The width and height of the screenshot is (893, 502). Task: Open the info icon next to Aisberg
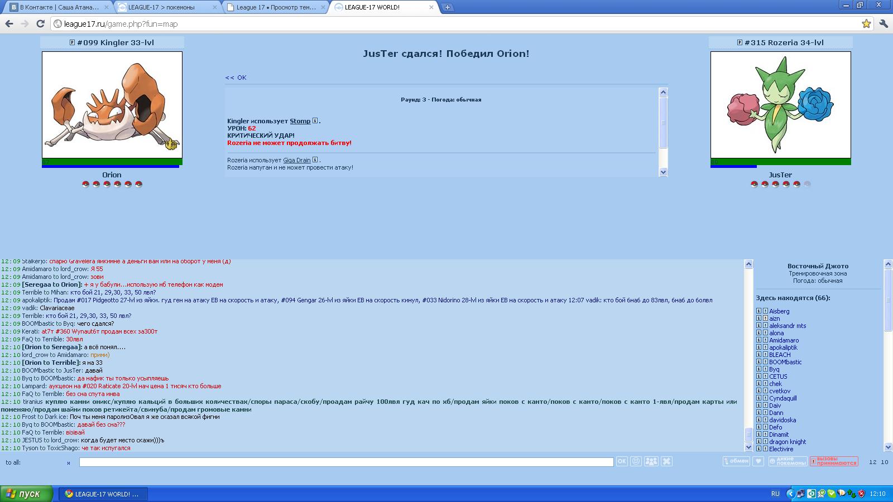[x=758, y=311]
